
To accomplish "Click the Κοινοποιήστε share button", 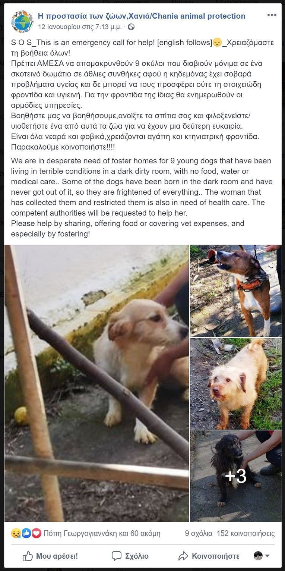I will coord(209,556).
